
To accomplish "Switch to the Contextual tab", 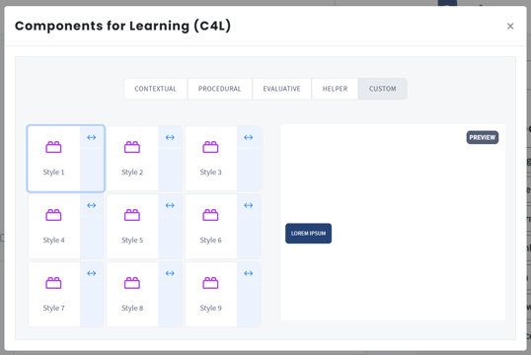I will [x=155, y=89].
